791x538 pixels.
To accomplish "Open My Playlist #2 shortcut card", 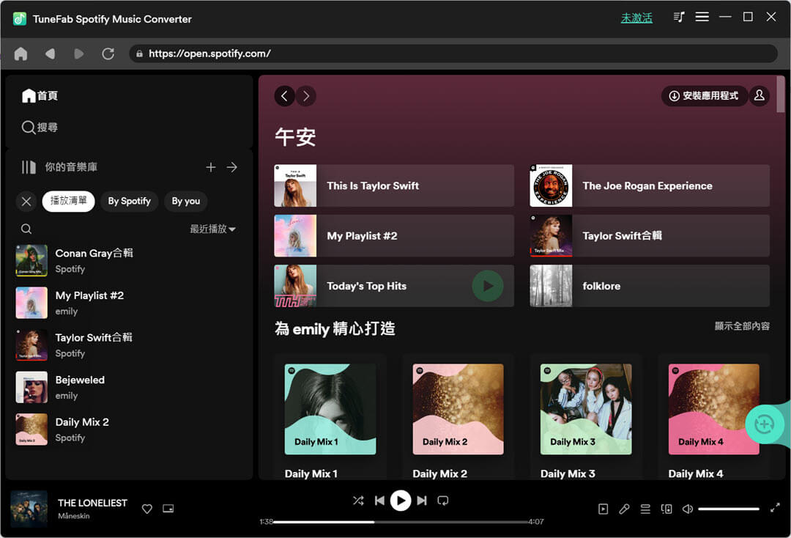I will coord(394,236).
